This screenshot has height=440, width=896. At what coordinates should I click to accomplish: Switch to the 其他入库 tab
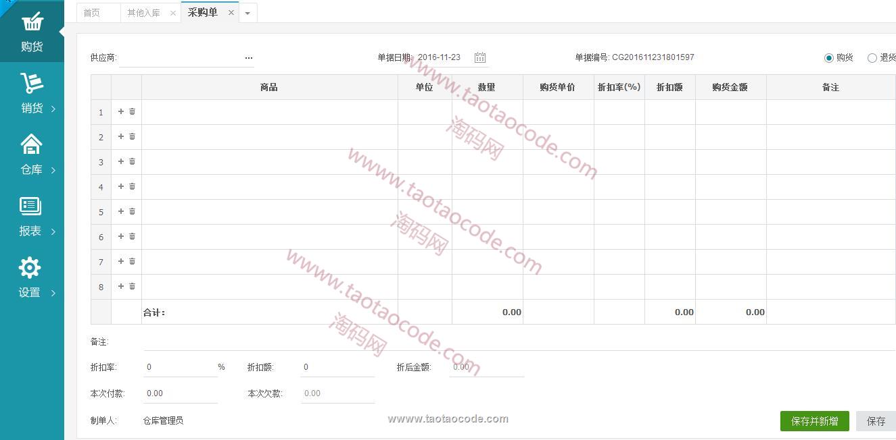click(143, 13)
